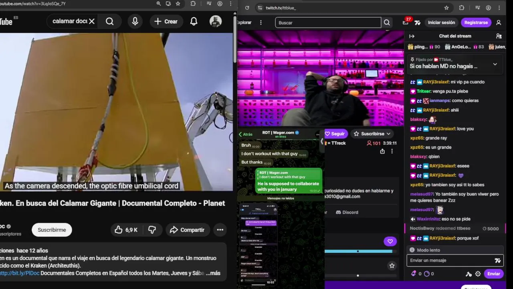Click the Explorar tab on Twitch
513x289 pixels.
244,22
